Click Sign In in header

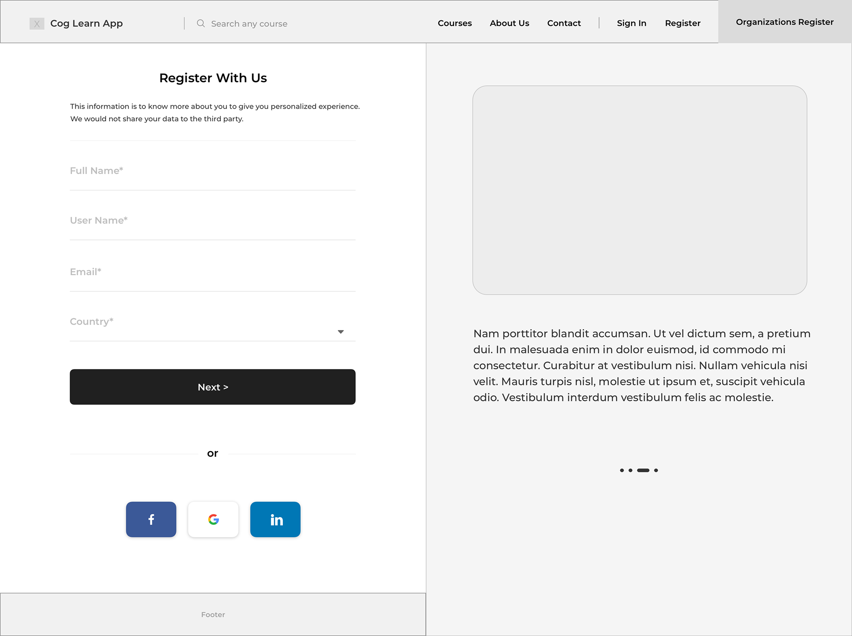[632, 23]
